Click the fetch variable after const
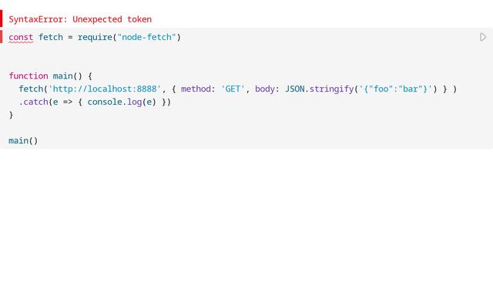The image size is (493, 308). coord(50,37)
